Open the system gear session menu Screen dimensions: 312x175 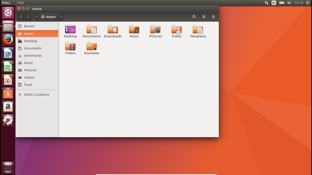click(308, 3)
